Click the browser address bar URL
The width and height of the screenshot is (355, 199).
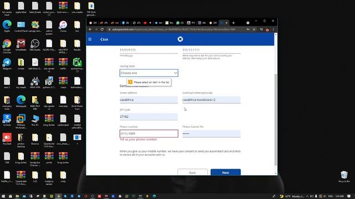pos(174,29)
